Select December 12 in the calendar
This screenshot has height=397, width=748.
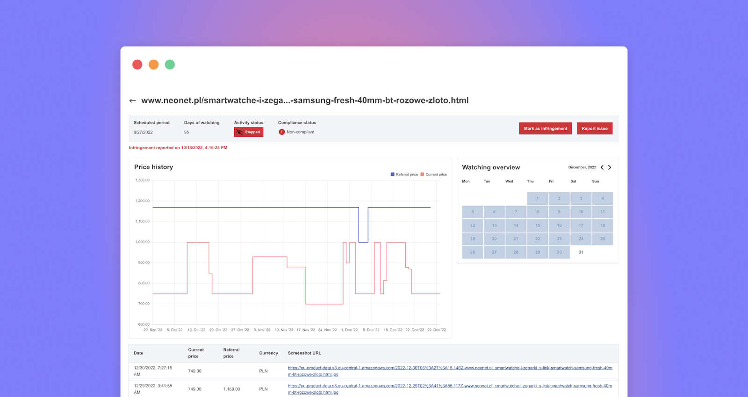473,225
